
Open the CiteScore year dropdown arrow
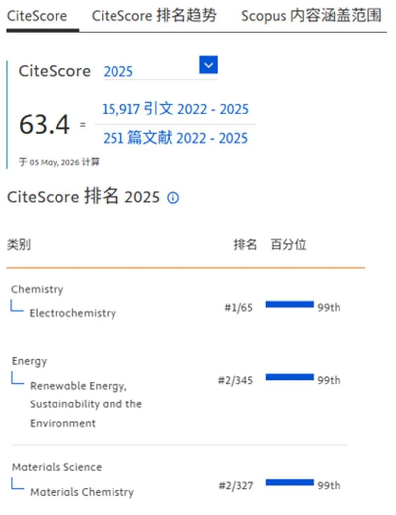tap(208, 65)
